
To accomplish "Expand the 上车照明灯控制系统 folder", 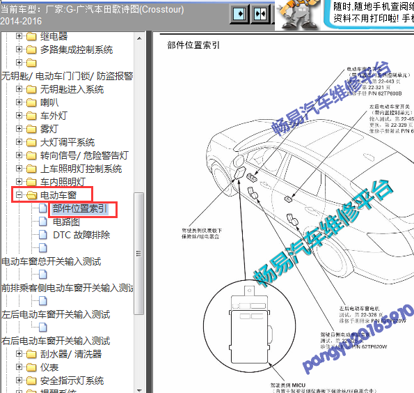I will (x=19, y=168).
